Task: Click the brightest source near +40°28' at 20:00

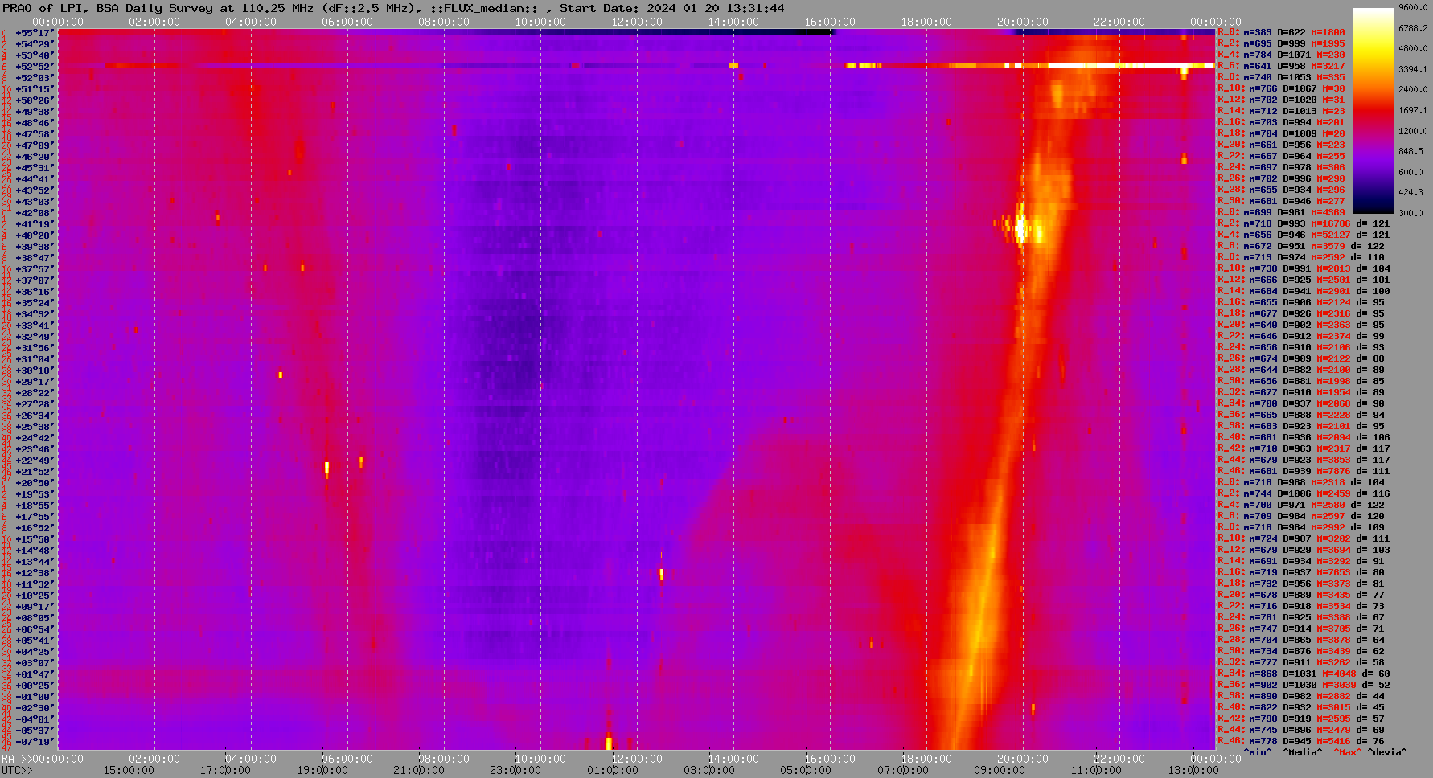Action: pos(1021,230)
